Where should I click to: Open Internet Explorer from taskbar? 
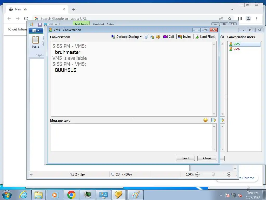tap(23, 195)
